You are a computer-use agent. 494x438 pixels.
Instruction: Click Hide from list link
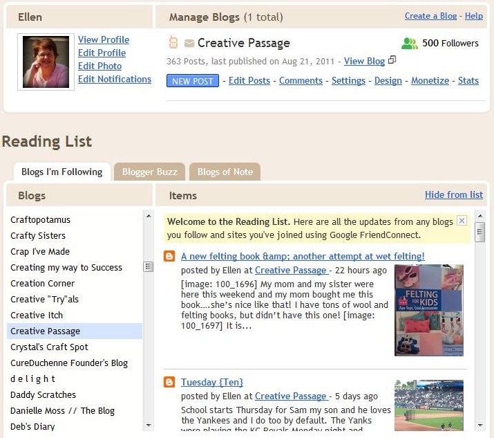(454, 194)
